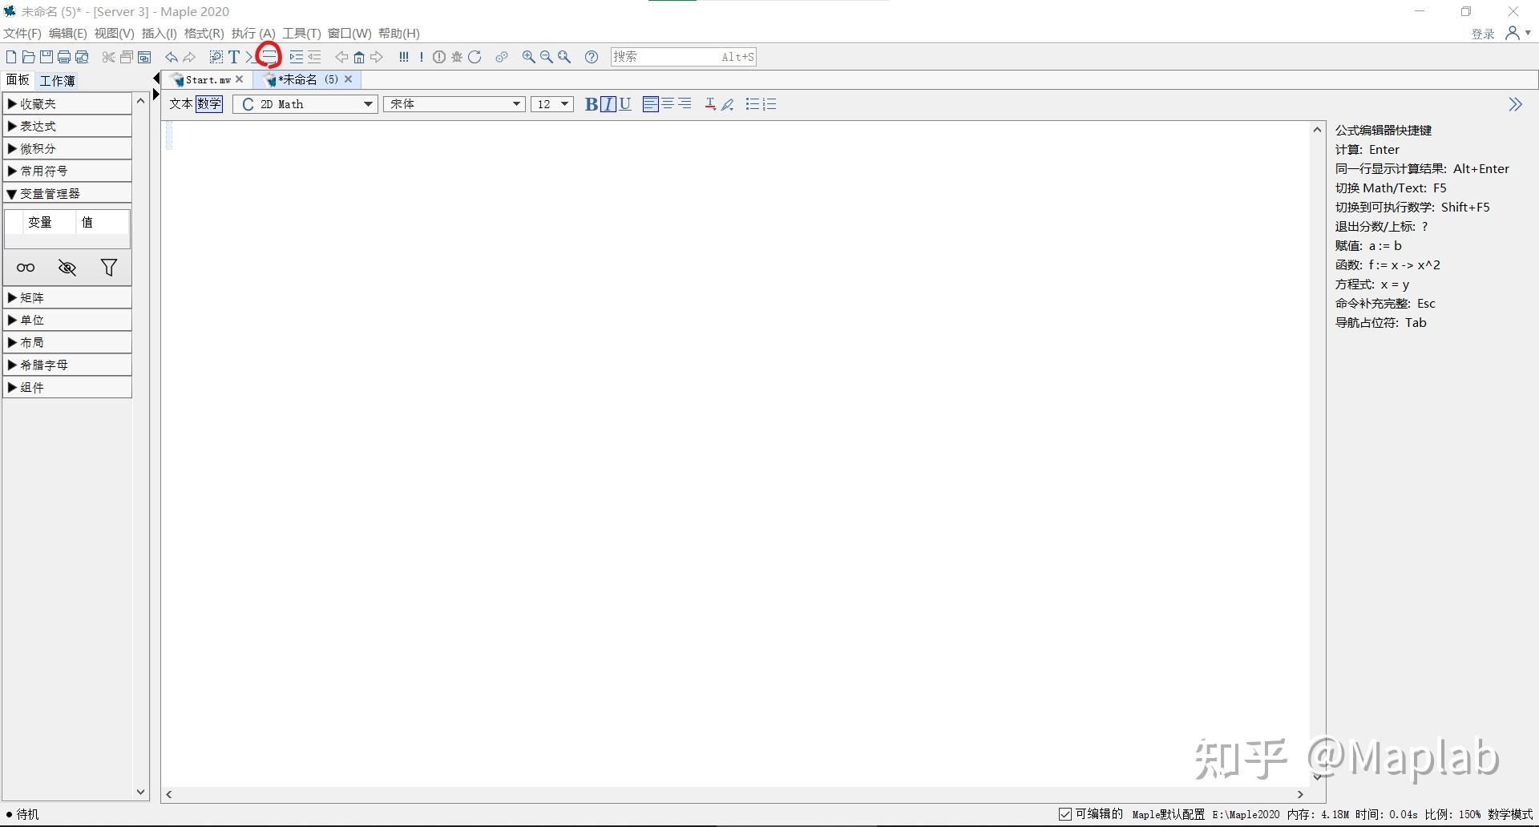Switch input to 文本 text mode
The width and height of the screenshot is (1539, 827).
pyautogui.click(x=181, y=104)
